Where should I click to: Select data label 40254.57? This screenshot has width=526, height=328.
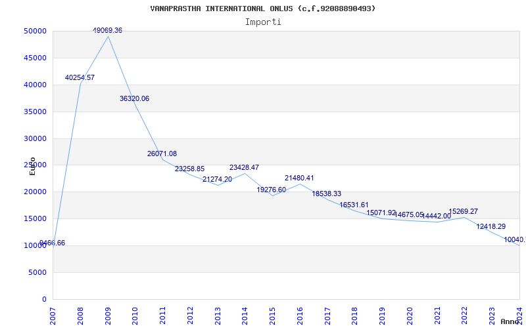(80, 77)
